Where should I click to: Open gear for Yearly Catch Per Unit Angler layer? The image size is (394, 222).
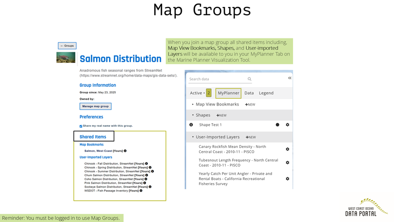[x=288, y=179]
